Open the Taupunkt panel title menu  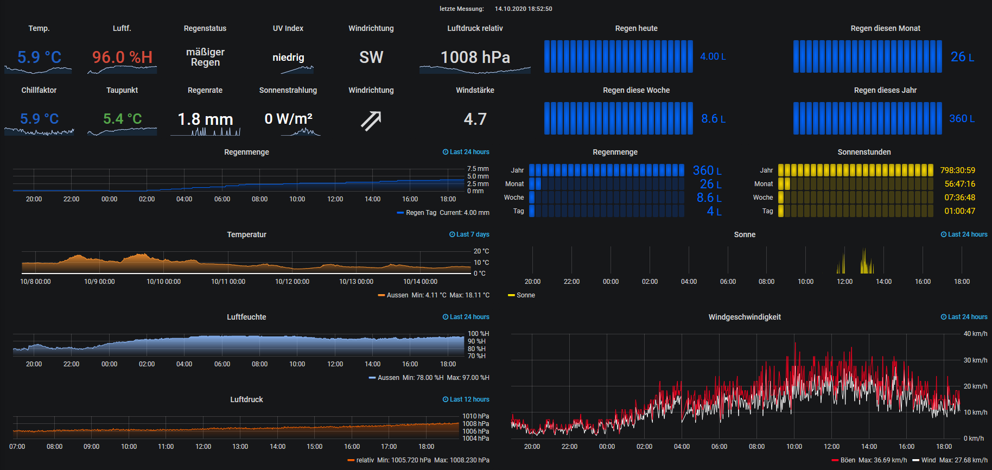pyautogui.click(x=122, y=90)
